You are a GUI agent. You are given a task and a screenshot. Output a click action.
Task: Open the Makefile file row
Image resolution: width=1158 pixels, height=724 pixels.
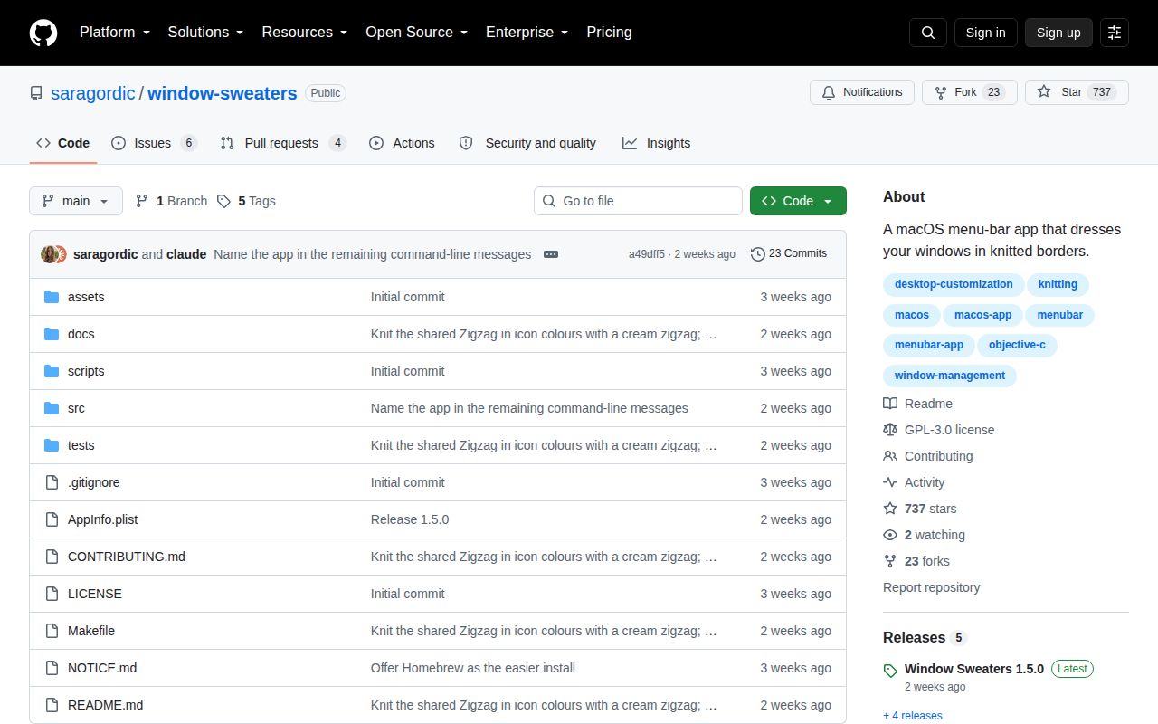click(x=438, y=631)
